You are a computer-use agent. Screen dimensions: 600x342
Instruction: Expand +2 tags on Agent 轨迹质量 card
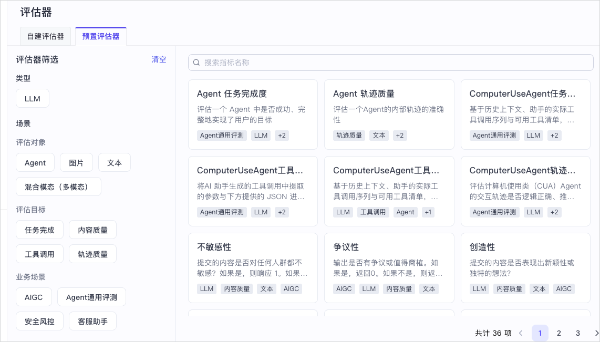pos(400,136)
